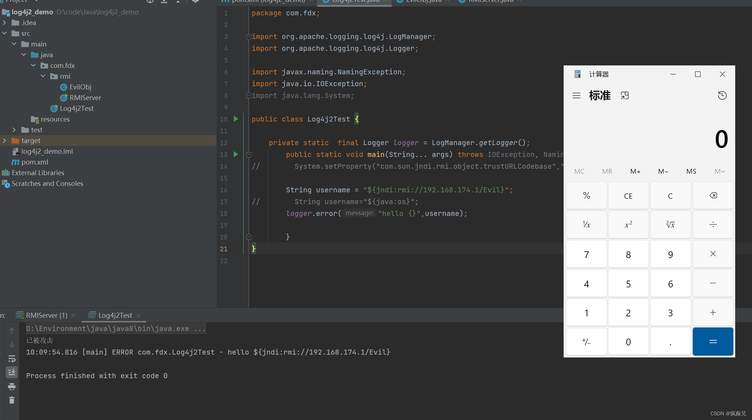Click the calculator reciprocal 1/x button
The width and height of the screenshot is (752, 420).
click(587, 225)
